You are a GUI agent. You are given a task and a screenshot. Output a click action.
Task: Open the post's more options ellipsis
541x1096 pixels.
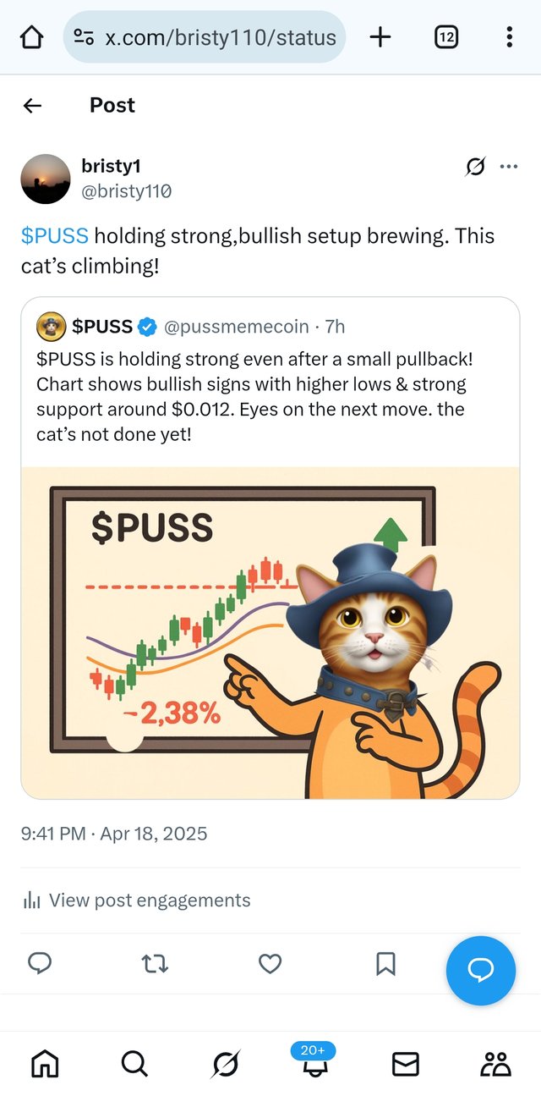point(509,167)
